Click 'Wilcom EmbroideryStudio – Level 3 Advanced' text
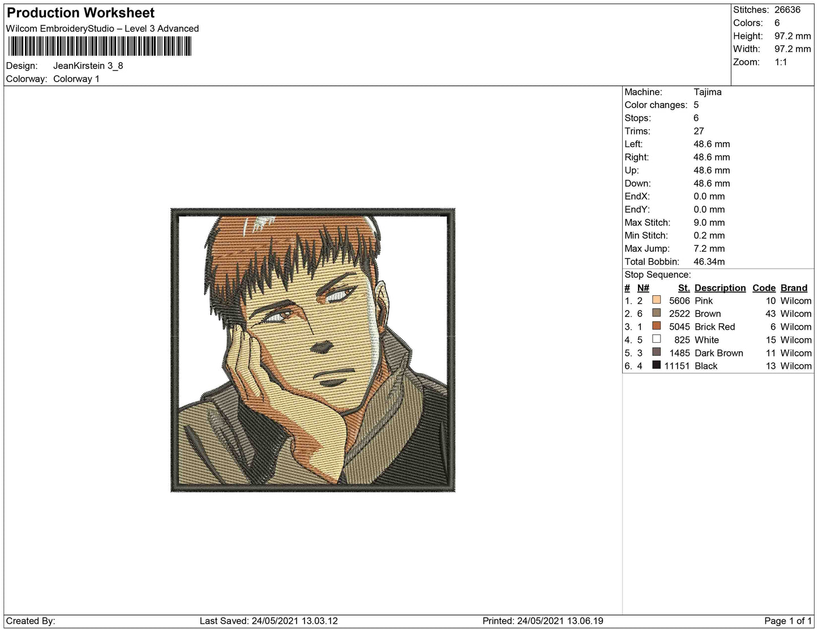Image resolution: width=818 pixels, height=629 pixels. click(102, 28)
